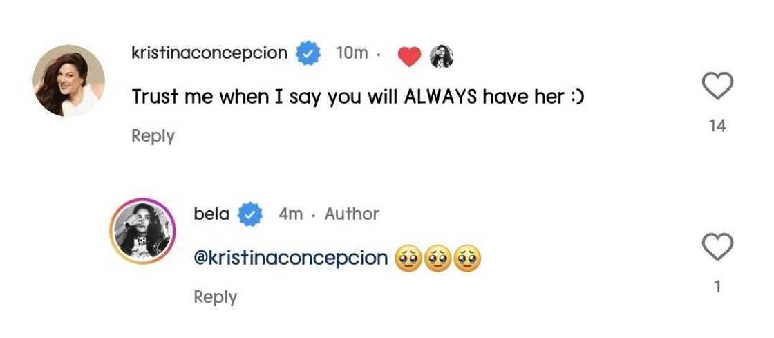774x338 pixels.
Task: Click the 4m timestamp
Action: point(290,214)
